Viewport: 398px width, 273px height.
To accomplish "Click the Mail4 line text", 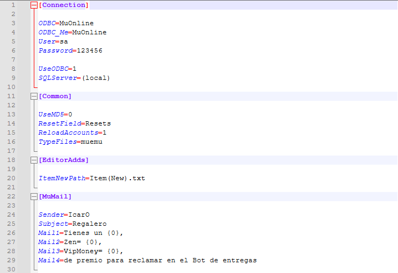I will click(x=160, y=260).
